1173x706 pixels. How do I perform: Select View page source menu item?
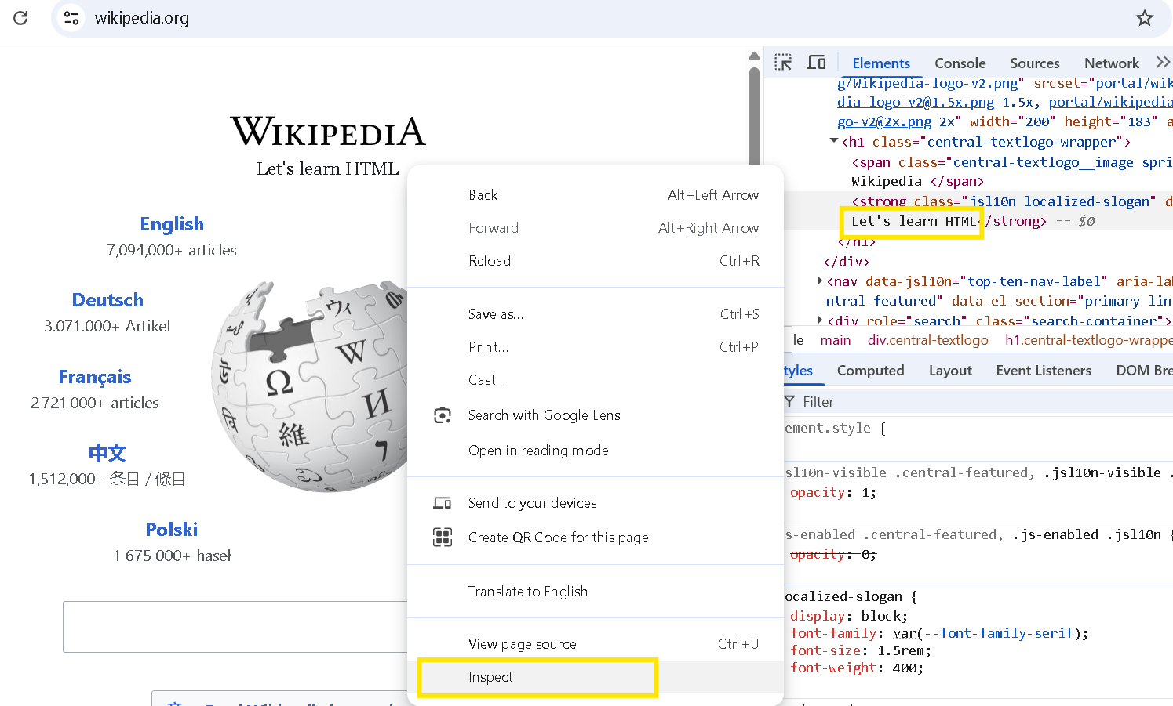pos(523,643)
